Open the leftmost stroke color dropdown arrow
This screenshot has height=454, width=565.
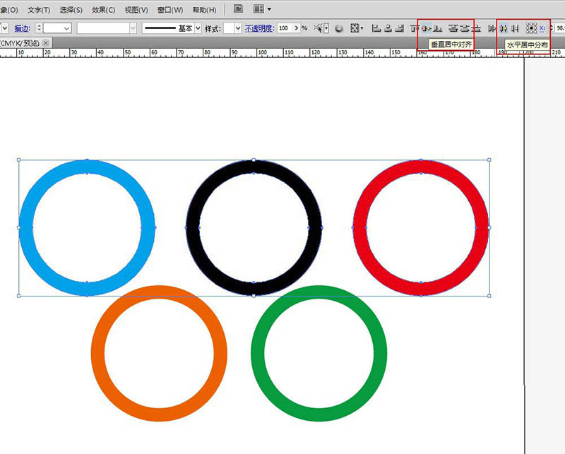coord(5,28)
